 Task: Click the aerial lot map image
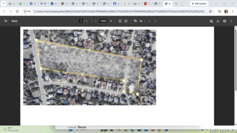[90, 67]
